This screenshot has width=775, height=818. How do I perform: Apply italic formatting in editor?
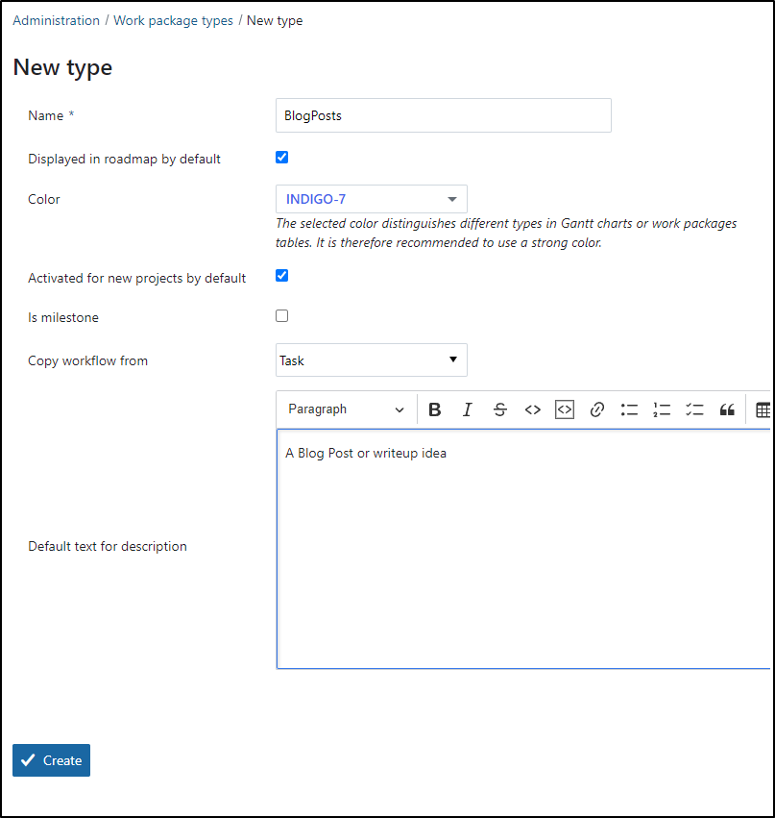tap(468, 409)
